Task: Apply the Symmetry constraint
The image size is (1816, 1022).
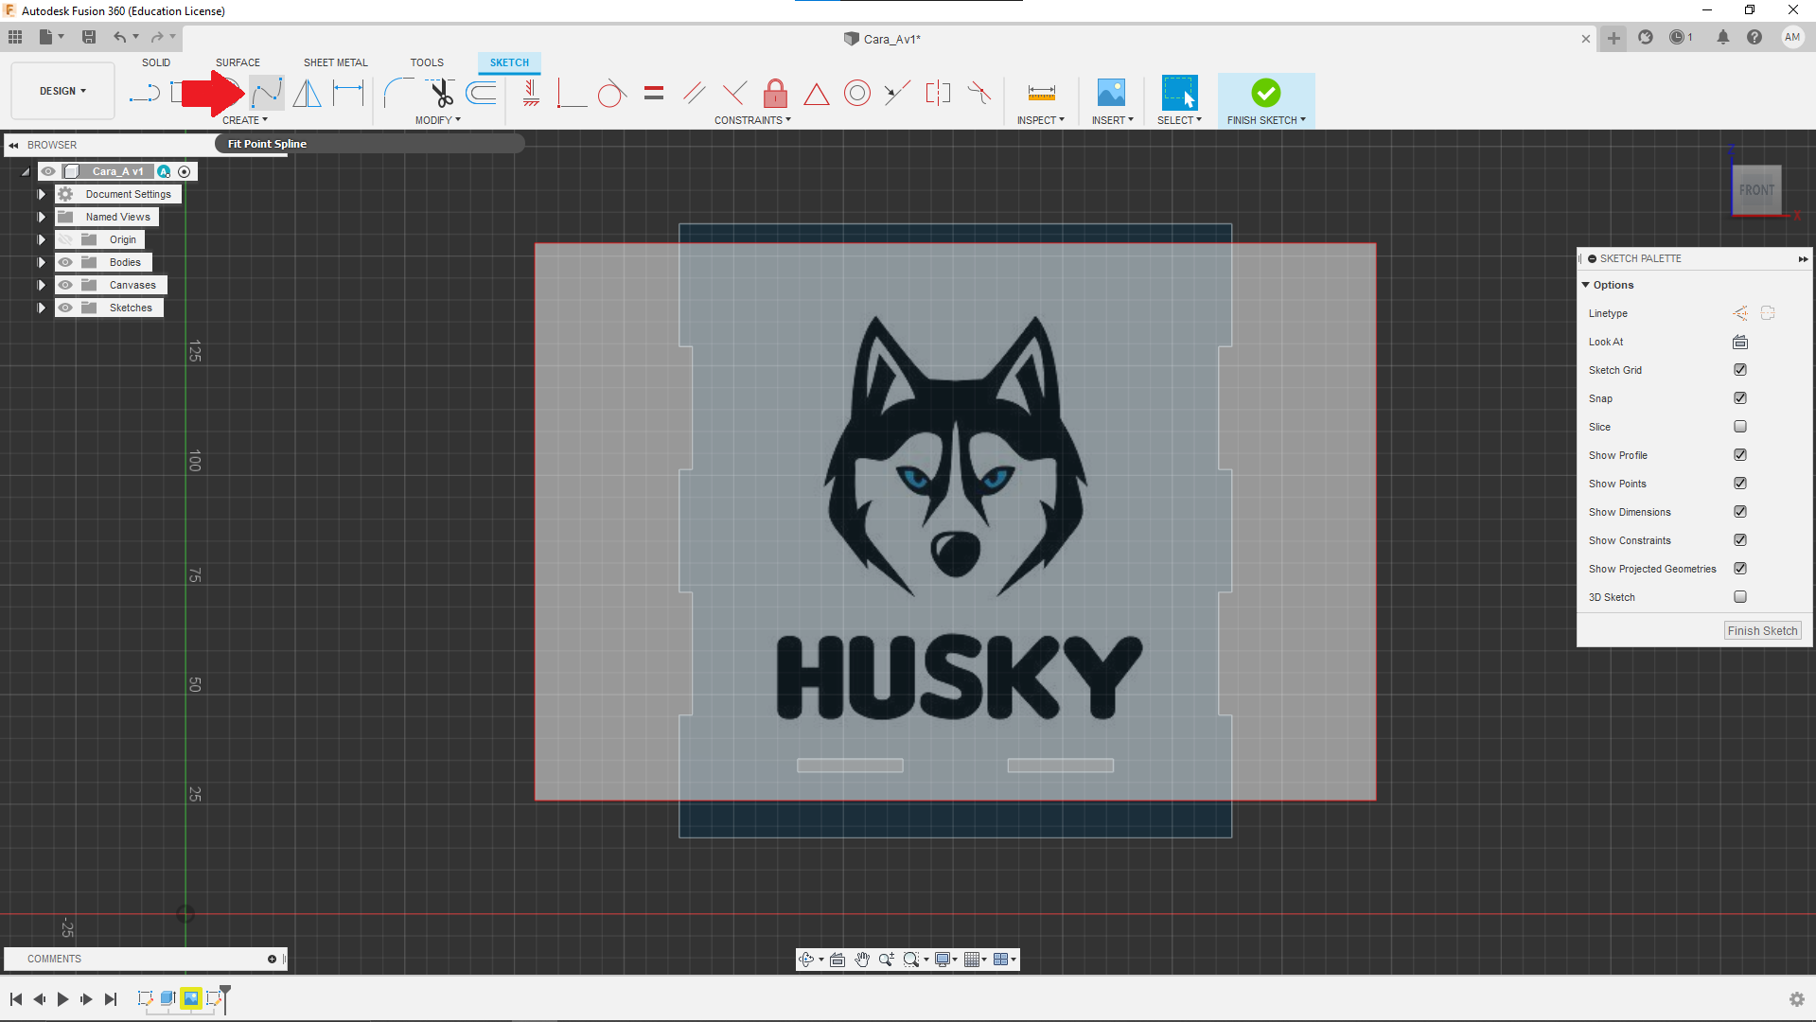Action: tap(938, 93)
